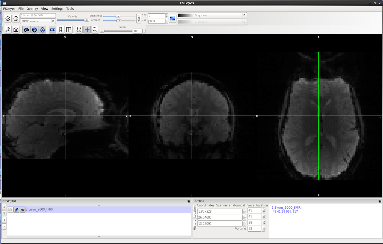Remove overlay with minus button

tap(4, 226)
